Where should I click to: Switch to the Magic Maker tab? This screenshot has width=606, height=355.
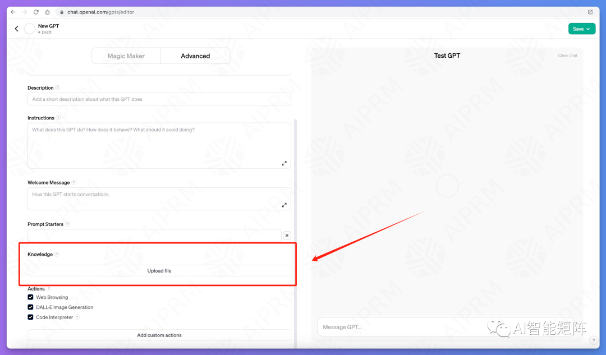coord(126,56)
